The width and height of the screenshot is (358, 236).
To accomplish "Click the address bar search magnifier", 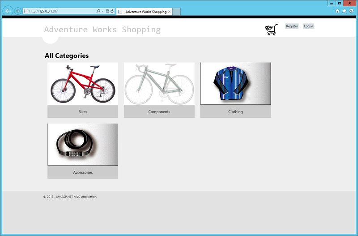I will tap(98, 11).
